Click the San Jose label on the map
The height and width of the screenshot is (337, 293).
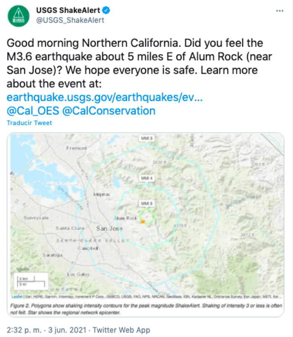[x=109, y=228]
